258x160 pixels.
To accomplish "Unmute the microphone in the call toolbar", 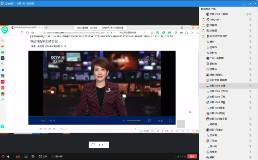I will [x=3, y=156].
